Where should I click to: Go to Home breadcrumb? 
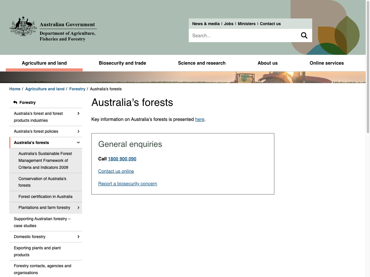pyautogui.click(x=15, y=89)
